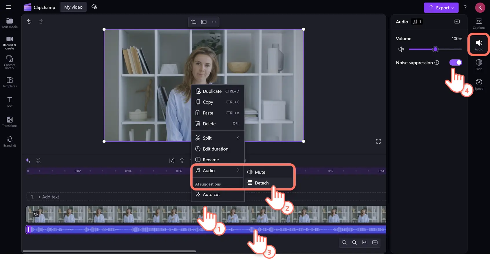Enter fullscreen preview mode
Viewport: 490px width, 259px height.
[379, 141]
